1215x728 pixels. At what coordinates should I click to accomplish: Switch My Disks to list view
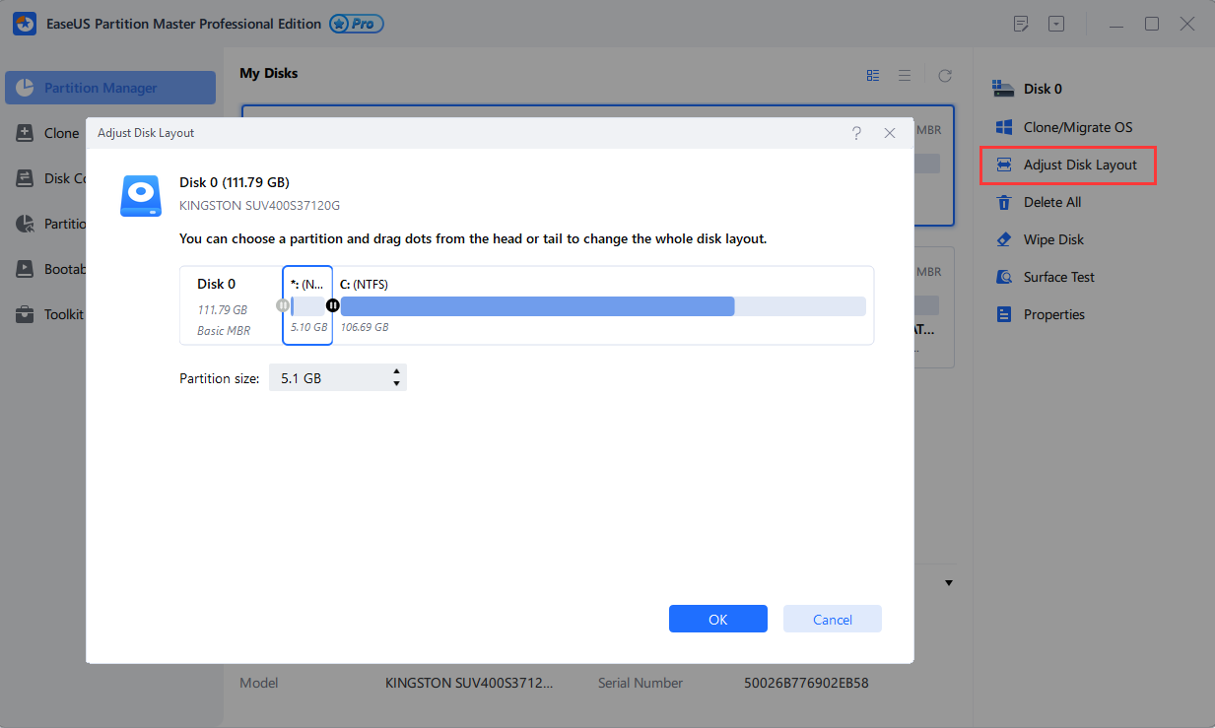pos(904,75)
